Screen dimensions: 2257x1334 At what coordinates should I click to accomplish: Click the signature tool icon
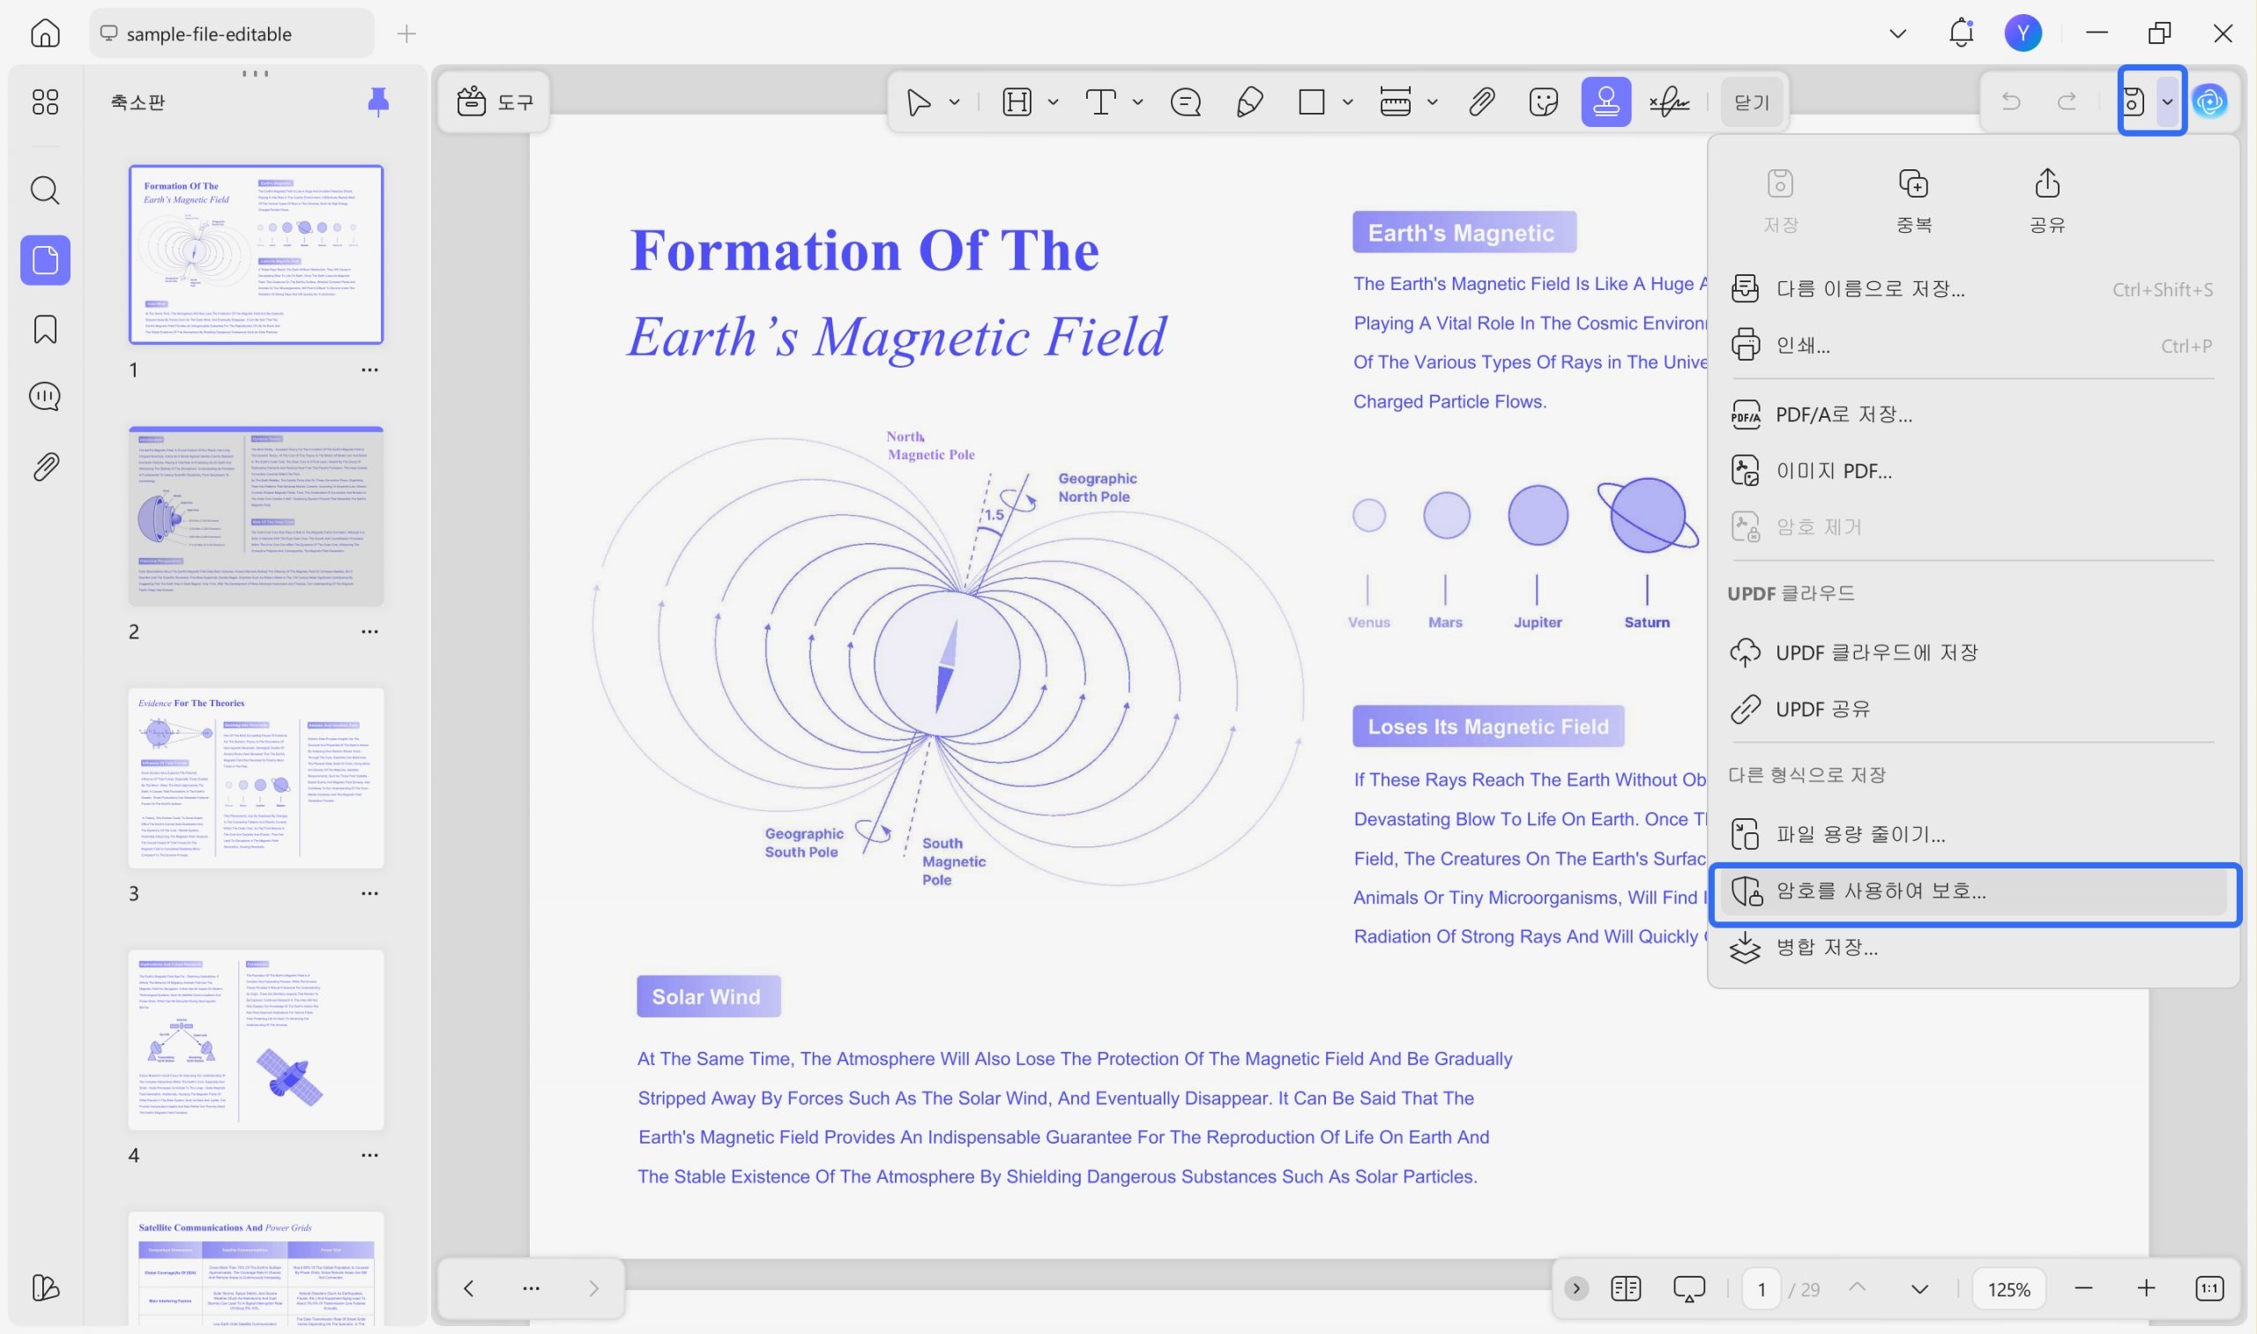[x=1668, y=101]
